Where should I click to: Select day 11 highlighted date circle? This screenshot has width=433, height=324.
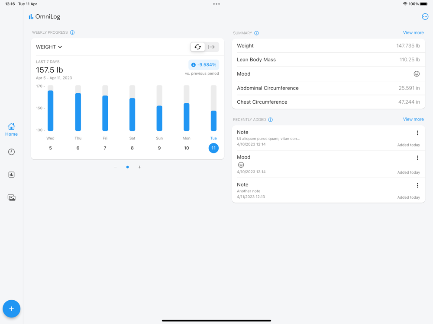(x=214, y=148)
